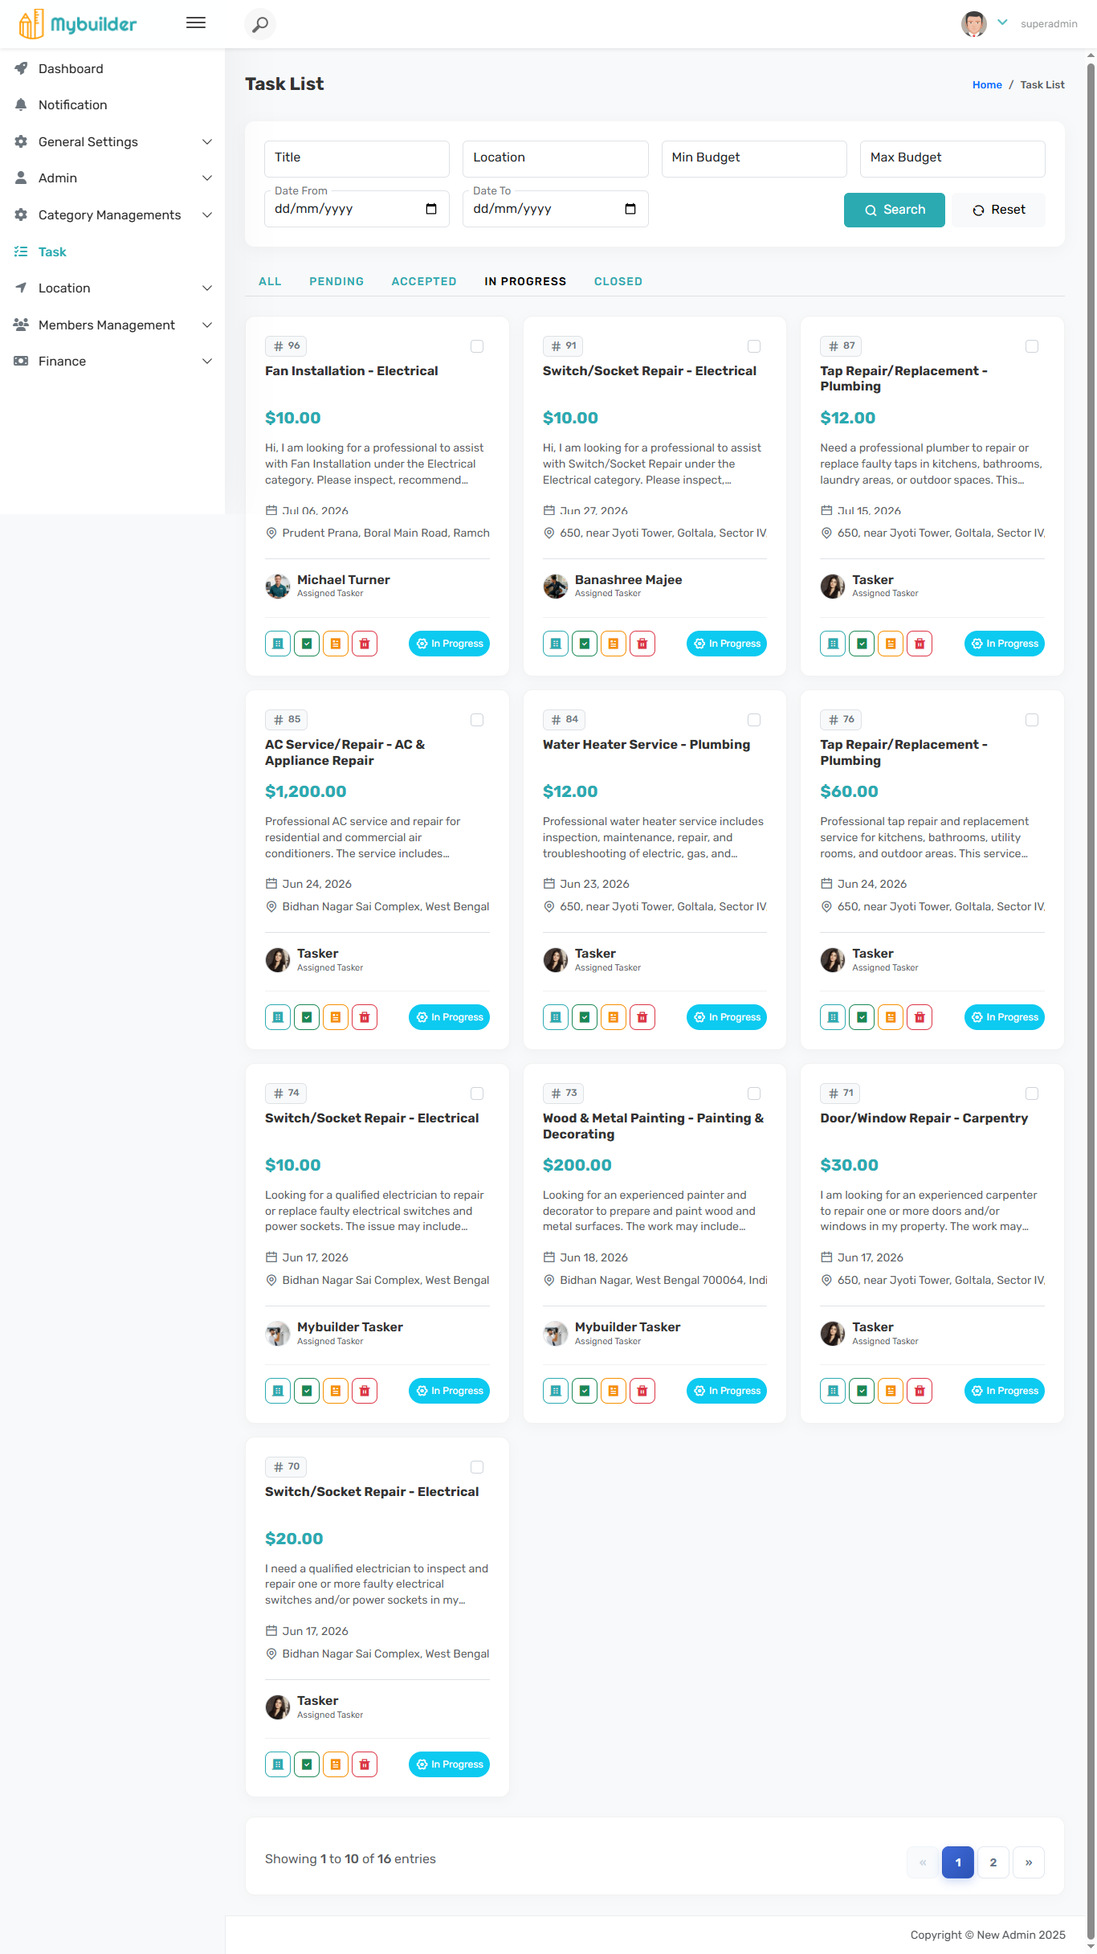
Task: Click the Search button
Action: (895, 210)
